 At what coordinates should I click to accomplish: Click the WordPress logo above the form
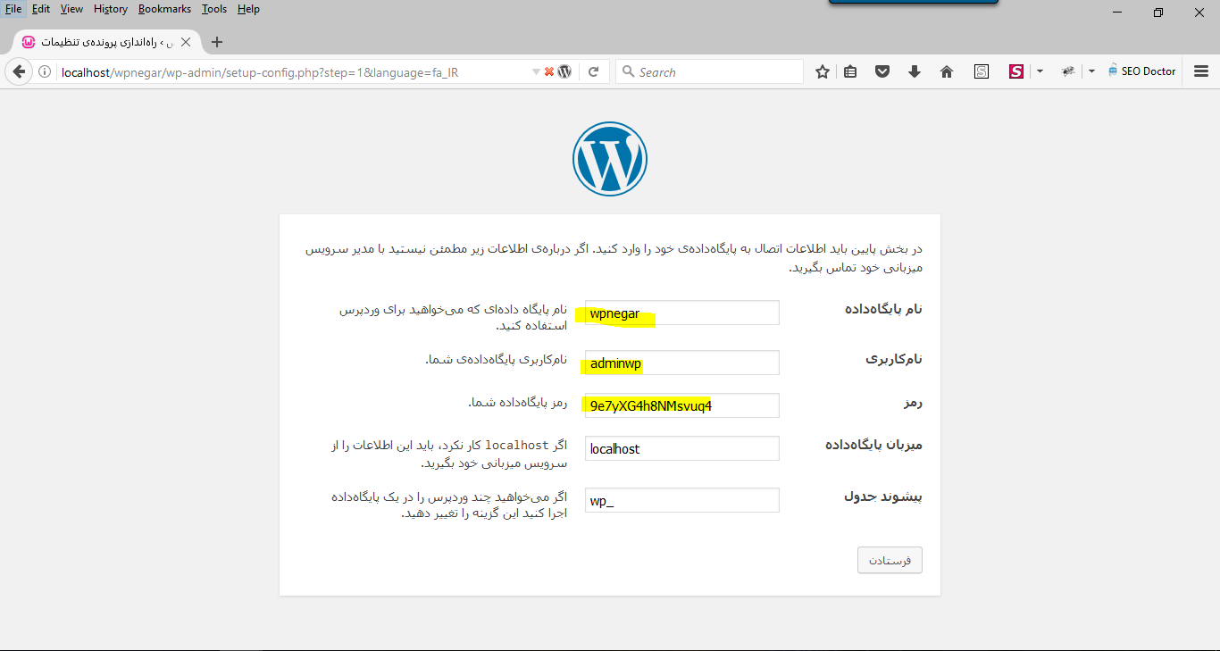pyautogui.click(x=610, y=159)
